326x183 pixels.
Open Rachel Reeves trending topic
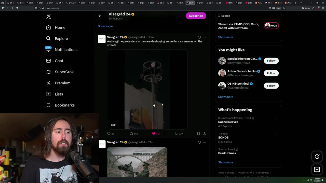click(x=228, y=122)
